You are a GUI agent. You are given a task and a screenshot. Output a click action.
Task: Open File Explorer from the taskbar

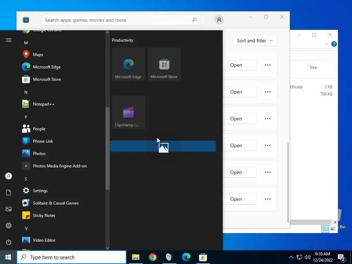pyautogui.click(x=135, y=257)
